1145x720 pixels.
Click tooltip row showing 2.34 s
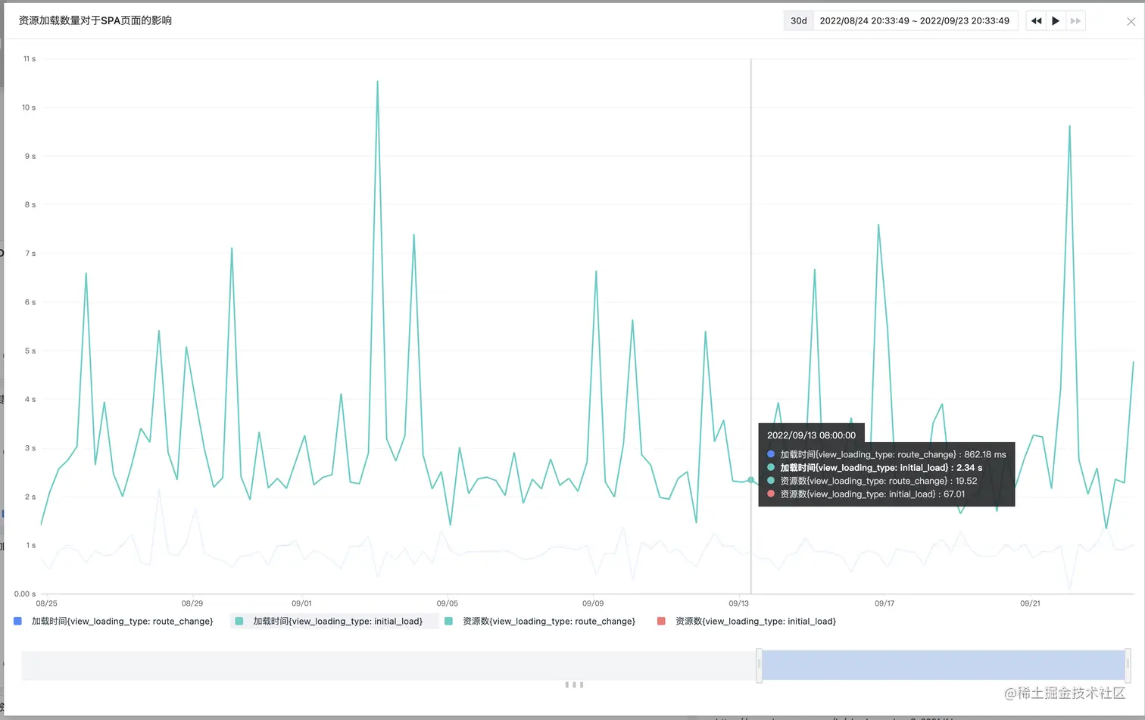[875, 468]
